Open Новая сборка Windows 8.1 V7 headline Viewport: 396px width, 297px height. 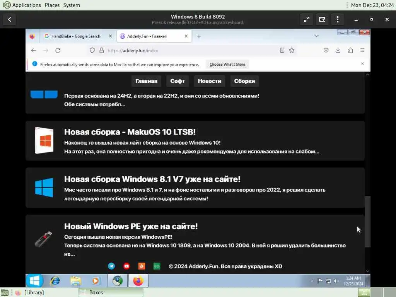click(152, 179)
